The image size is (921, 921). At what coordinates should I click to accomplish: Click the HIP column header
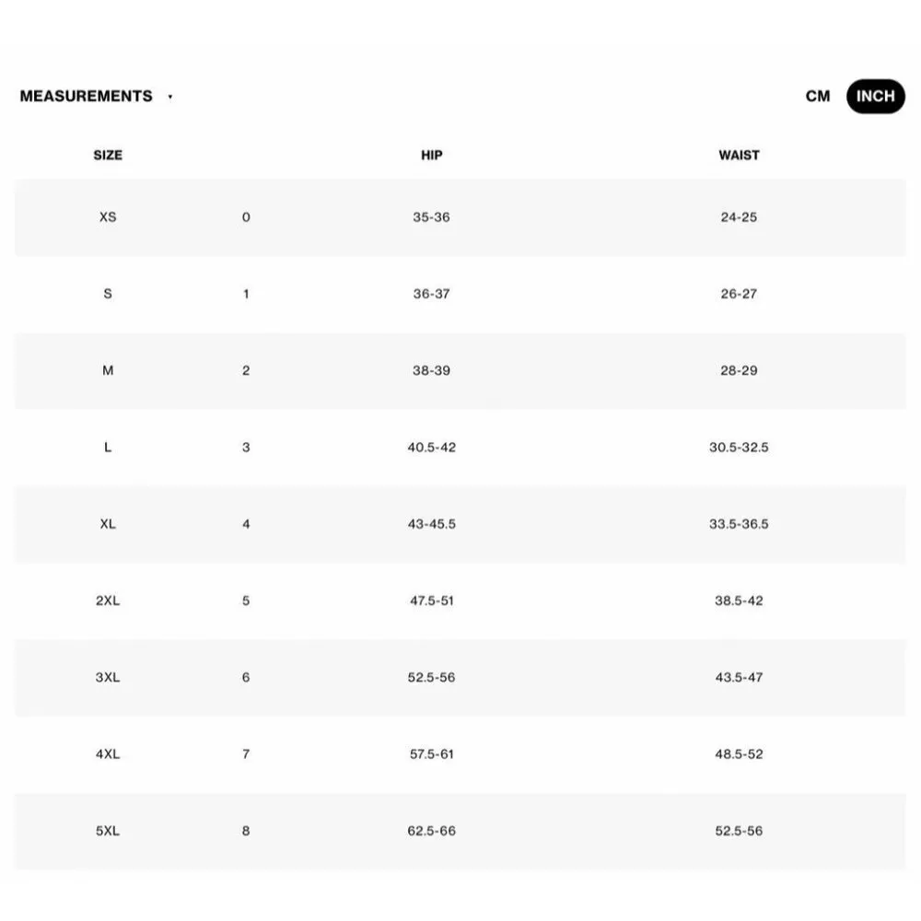click(431, 155)
